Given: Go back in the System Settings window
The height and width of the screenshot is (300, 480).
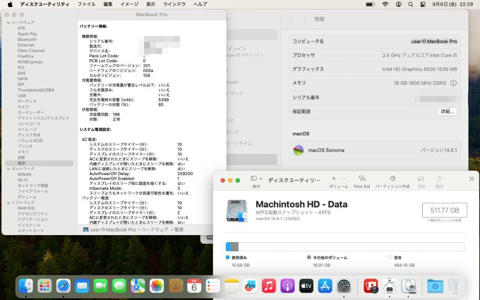Looking at the screenshot, I should (x=292, y=19).
